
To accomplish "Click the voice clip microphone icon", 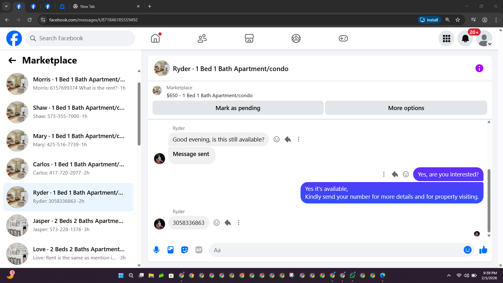I will click(x=156, y=250).
